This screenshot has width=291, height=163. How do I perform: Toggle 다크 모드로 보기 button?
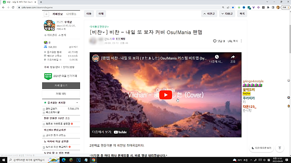[x=261, y=148]
